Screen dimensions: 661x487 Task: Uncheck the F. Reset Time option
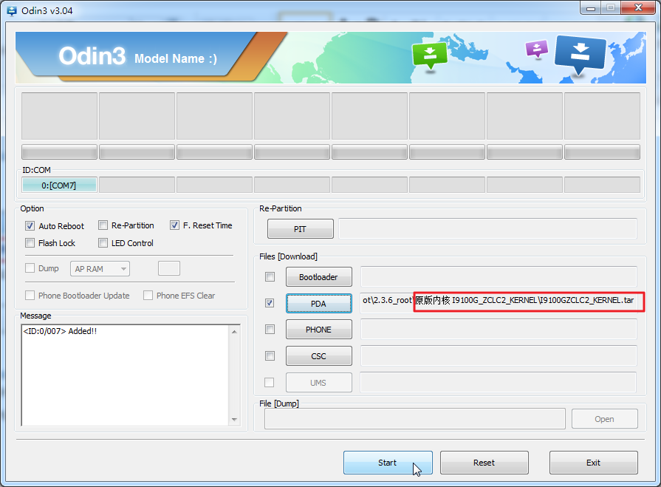coord(174,225)
